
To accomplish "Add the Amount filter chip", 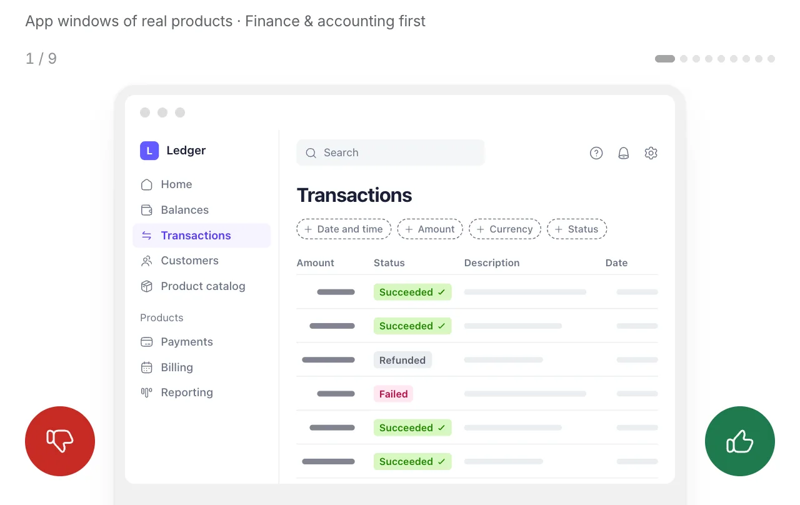I will click(x=430, y=229).
